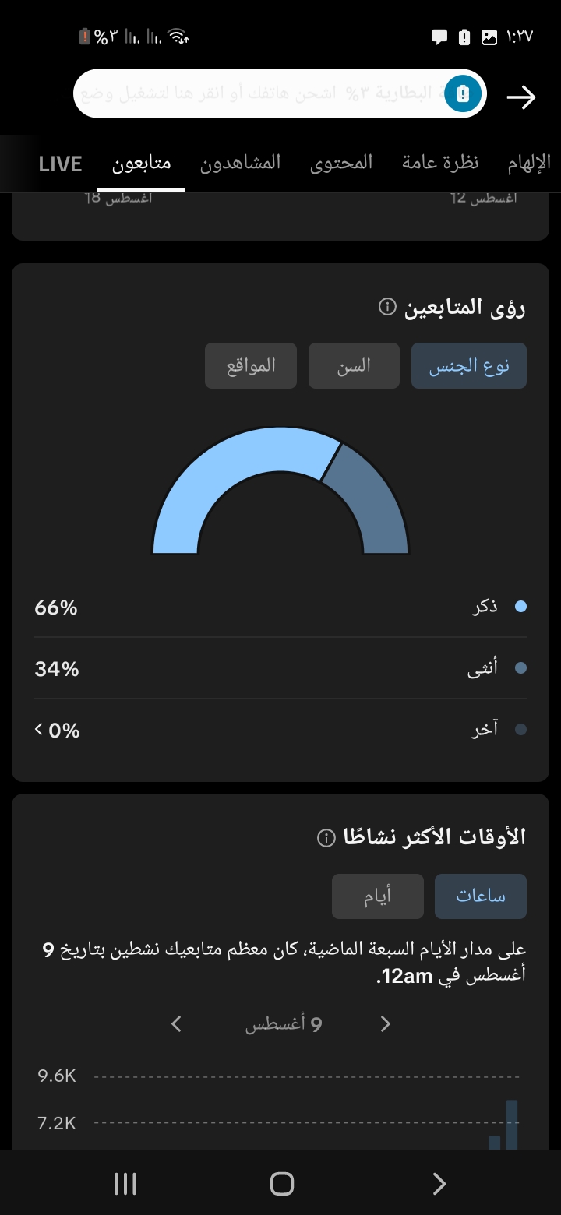Tap the Android home button
This screenshot has width=561, height=1215.
click(x=281, y=1184)
